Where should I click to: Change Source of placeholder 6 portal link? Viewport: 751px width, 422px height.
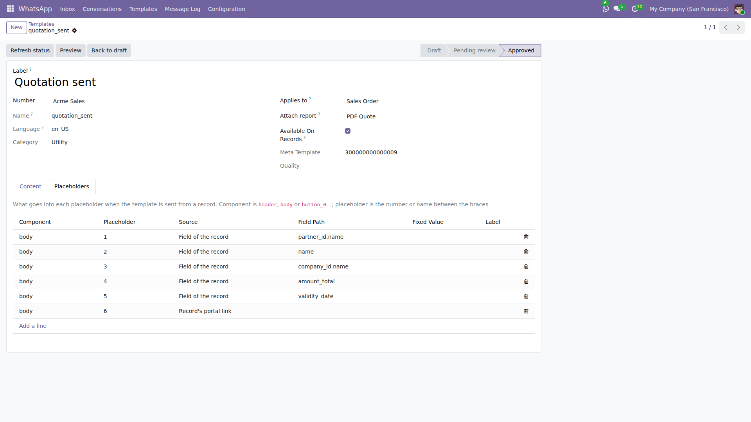click(235, 311)
